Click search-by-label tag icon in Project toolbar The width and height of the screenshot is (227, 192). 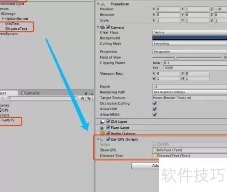(x=89, y=99)
